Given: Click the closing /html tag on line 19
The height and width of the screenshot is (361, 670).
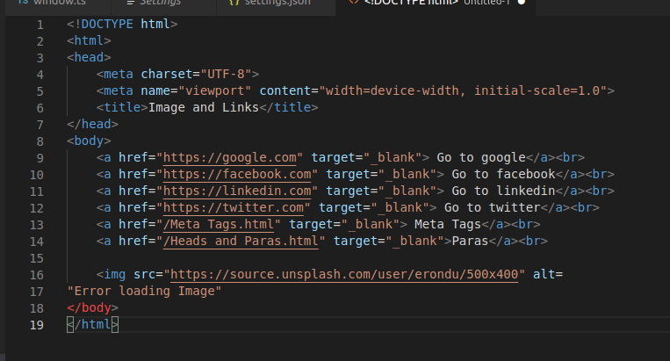Looking at the screenshot, I should tap(92, 324).
